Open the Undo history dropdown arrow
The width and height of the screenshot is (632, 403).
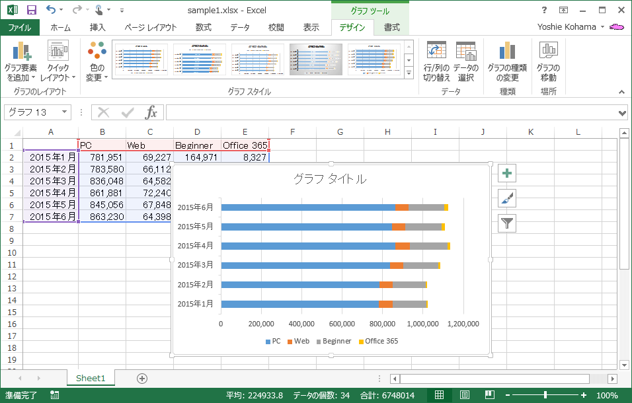tap(61, 10)
